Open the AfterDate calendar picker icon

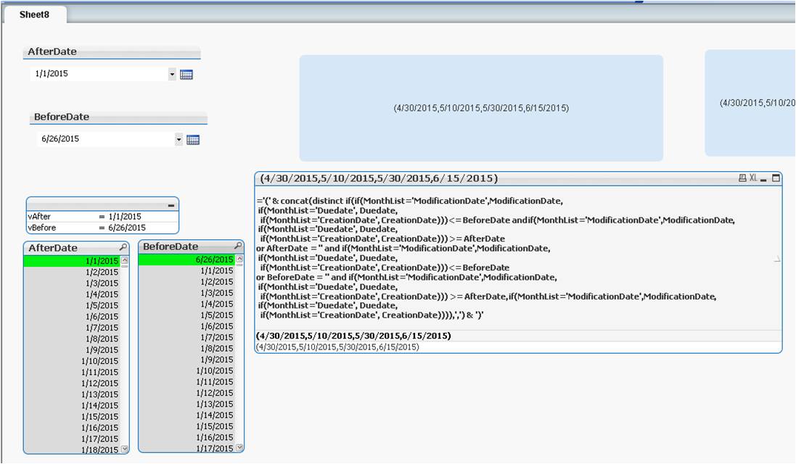(186, 75)
